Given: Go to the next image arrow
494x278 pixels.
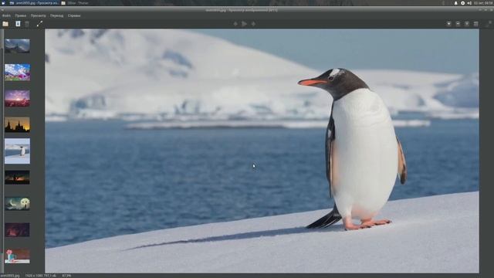Looking at the screenshot, I should (253, 24).
